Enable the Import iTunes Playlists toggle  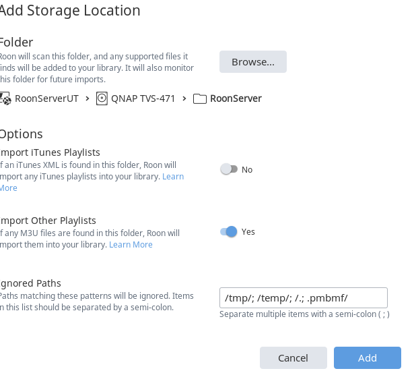(229, 169)
